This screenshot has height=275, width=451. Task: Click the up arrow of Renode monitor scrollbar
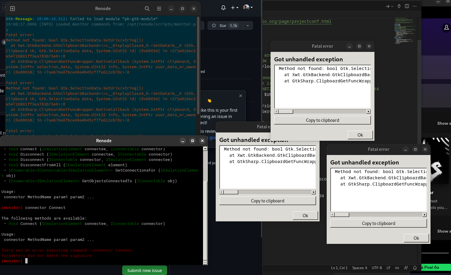(x=205, y=149)
